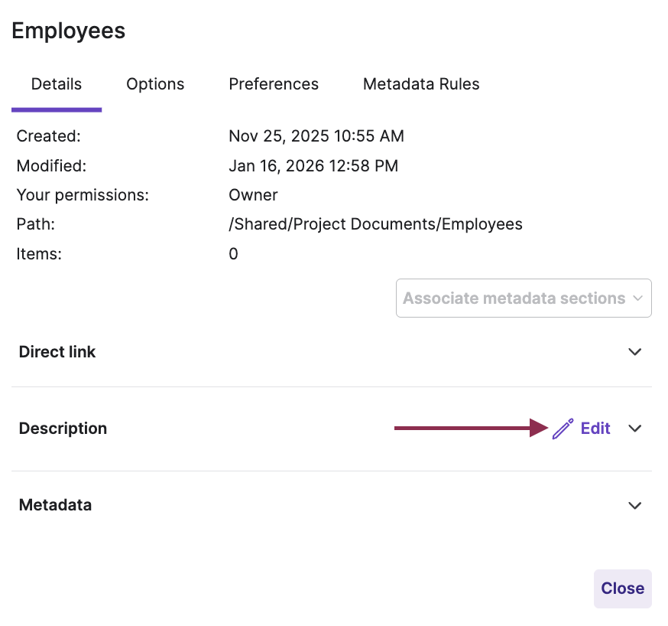Click the Close button
This screenshot has height=626, width=668.
coord(622,589)
